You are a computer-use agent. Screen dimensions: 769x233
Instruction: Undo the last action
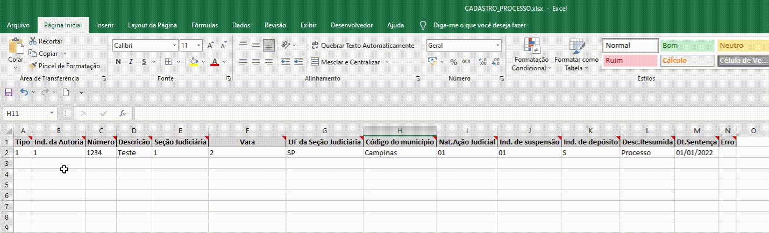click(24, 92)
